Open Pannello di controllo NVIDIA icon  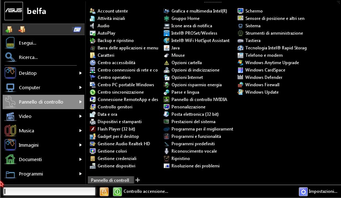(x=167, y=100)
